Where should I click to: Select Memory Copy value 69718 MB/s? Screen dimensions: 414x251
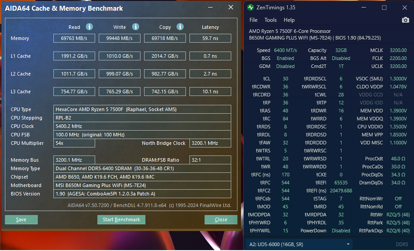pos(165,38)
